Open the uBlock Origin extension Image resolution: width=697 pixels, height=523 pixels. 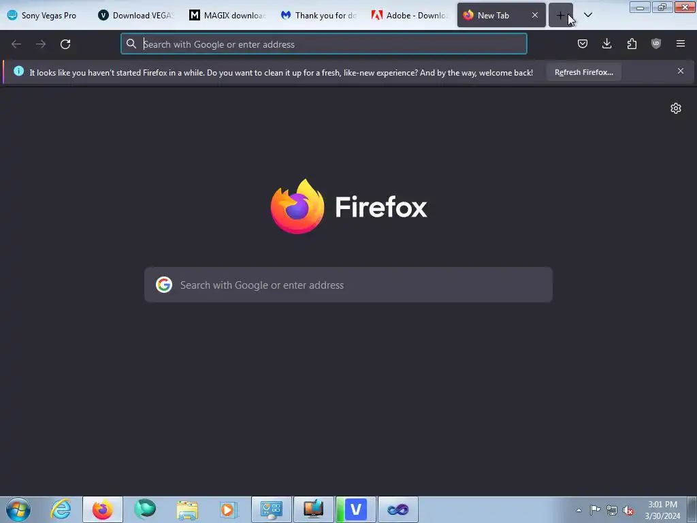656,44
